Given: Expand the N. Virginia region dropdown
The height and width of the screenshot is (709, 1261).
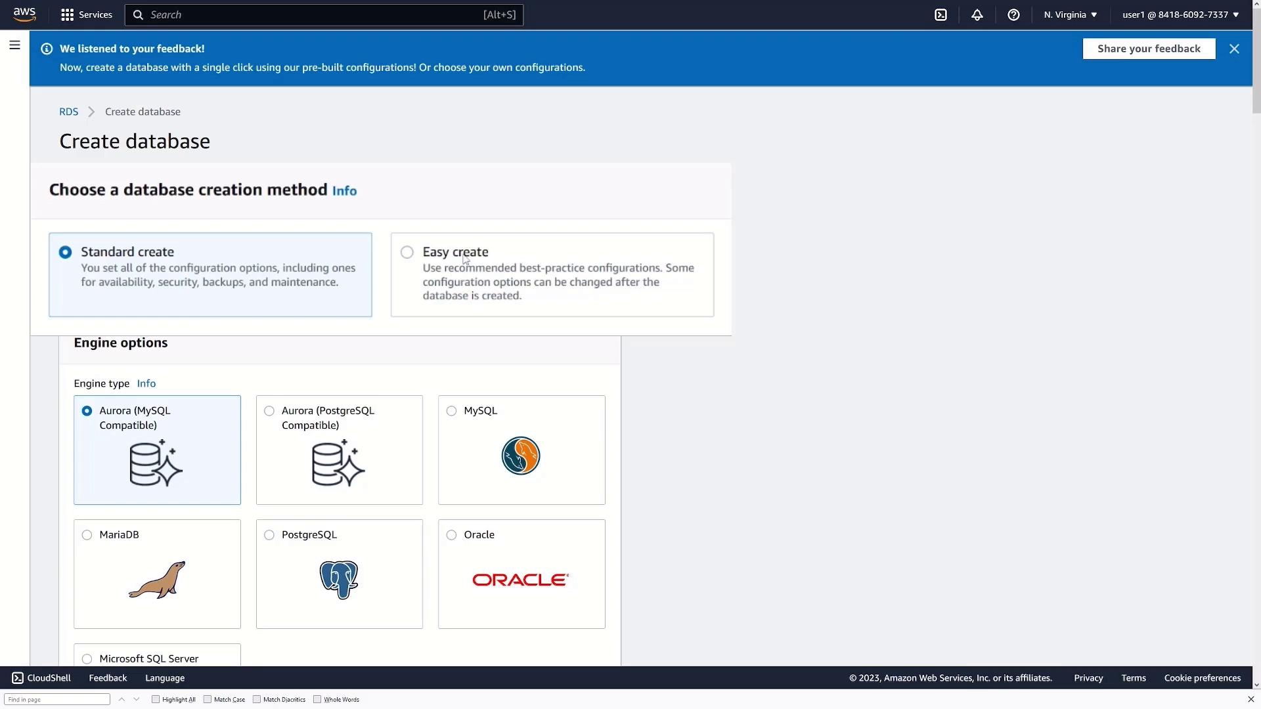Looking at the screenshot, I should pyautogui.click(x=1071, y=14).
